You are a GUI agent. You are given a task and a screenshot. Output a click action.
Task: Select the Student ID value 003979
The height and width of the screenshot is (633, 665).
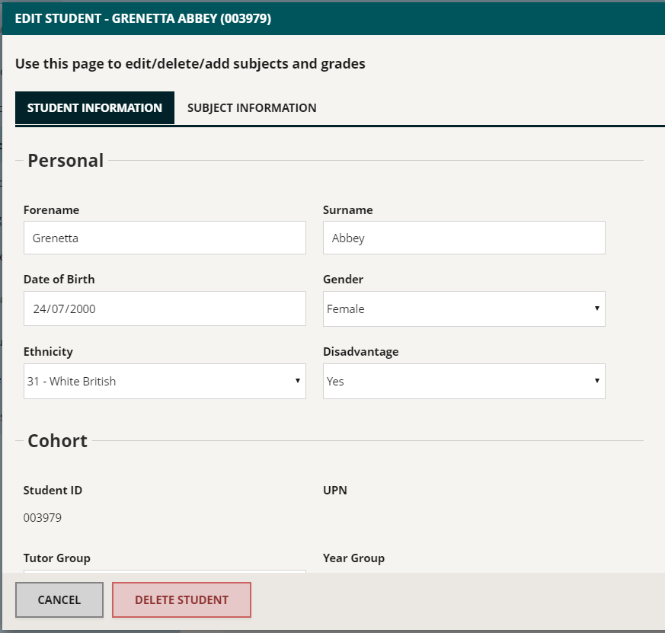click(x=43, y=518)
